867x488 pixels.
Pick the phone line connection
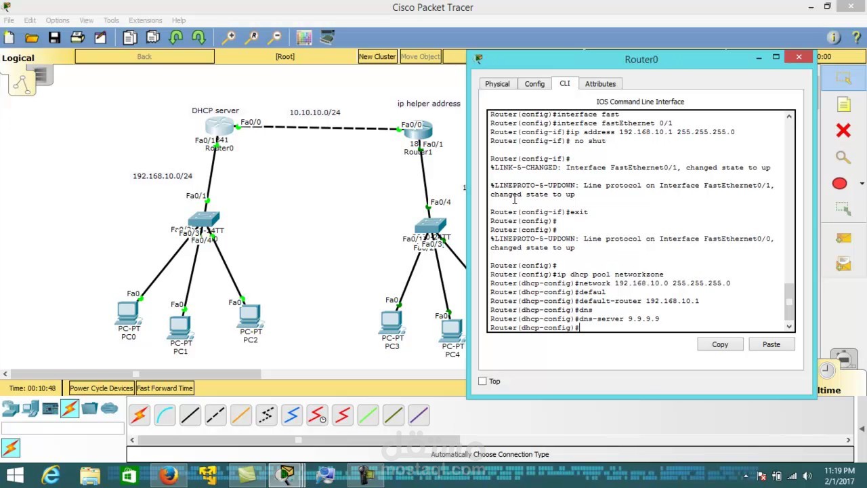(266, 414)
